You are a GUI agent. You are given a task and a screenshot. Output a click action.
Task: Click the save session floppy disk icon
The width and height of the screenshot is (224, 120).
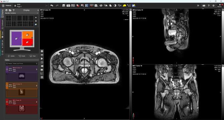pyautogui.click(x=64, y=6)
